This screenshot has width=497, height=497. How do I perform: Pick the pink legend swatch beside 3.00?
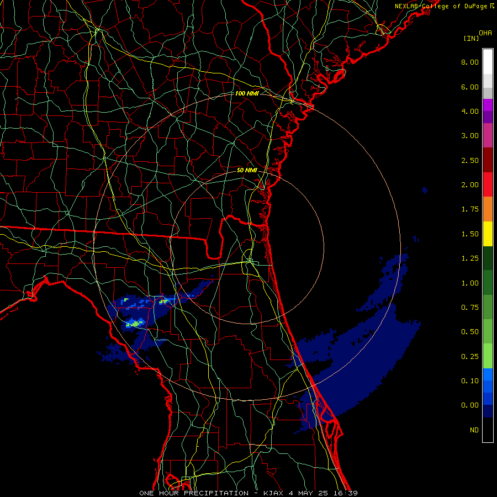[488, 136]
